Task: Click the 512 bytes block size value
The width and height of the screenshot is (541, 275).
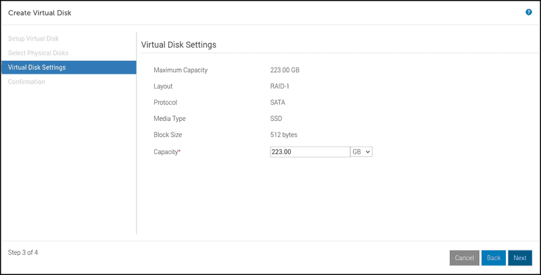Action: (283, 135)
